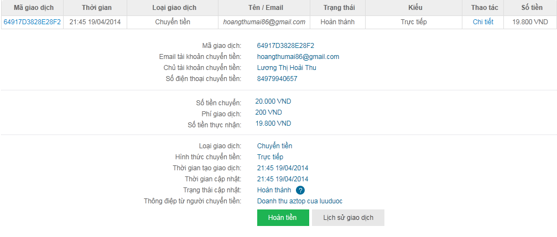Click the transaction ID link in the table row

(32, 22)
